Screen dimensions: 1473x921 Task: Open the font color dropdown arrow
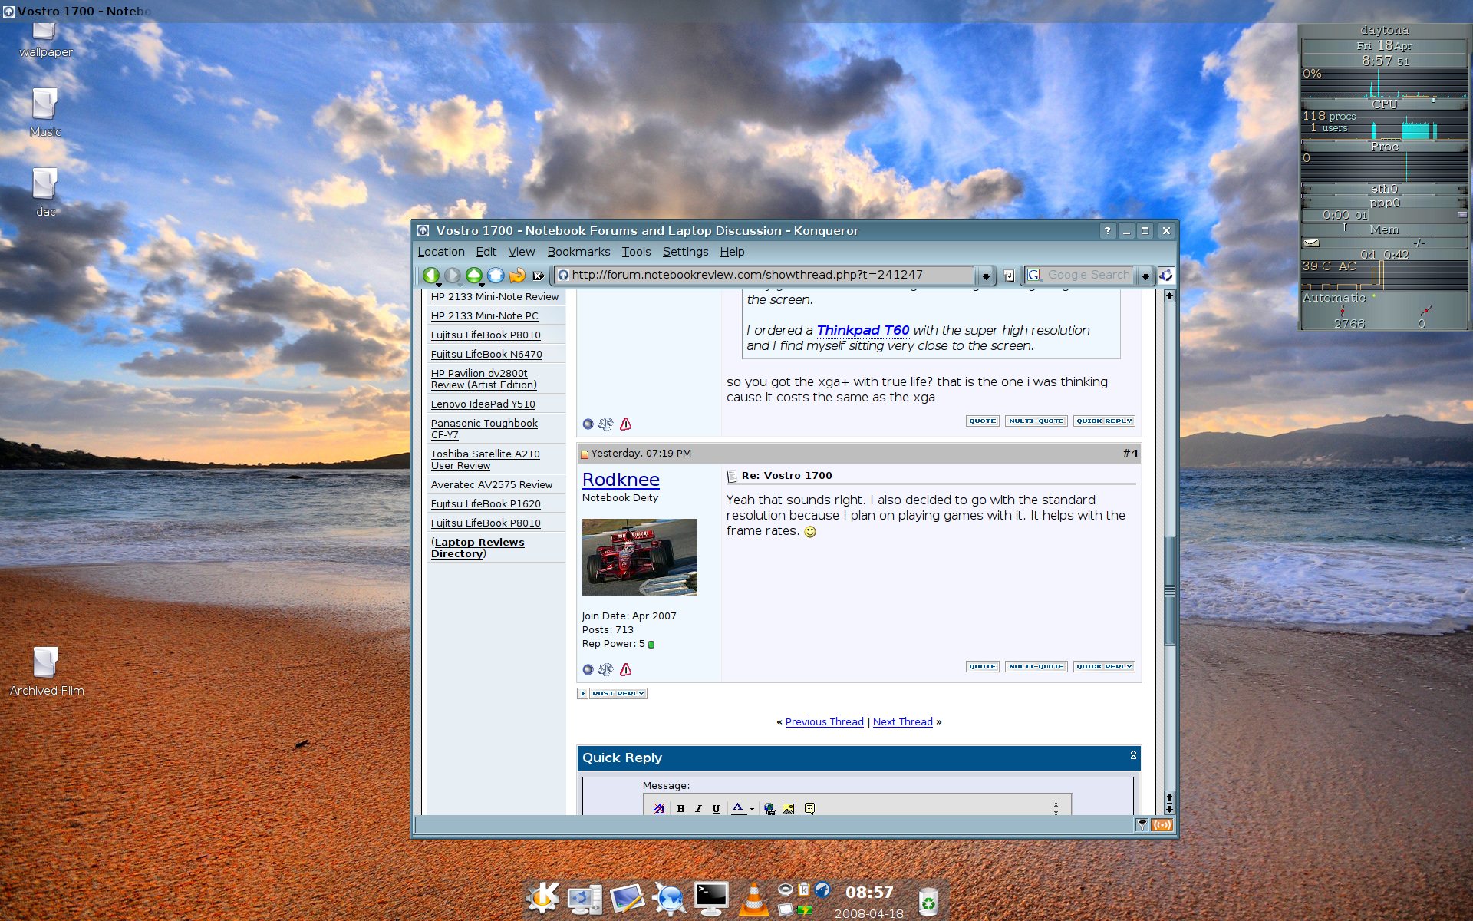pyautogui.click(x=752, y=809)
